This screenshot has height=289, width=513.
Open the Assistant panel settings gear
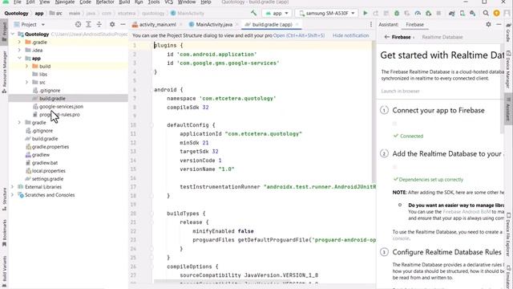coord(488,24)
